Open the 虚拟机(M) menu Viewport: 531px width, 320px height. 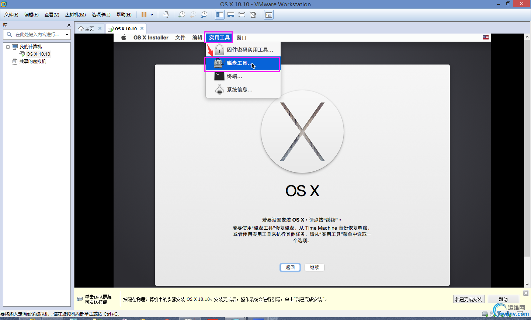point(75,15)
